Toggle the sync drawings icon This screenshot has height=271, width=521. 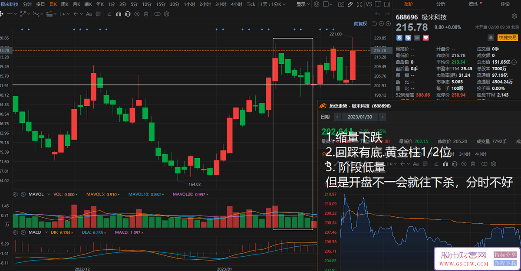click(x=128, y=14)
